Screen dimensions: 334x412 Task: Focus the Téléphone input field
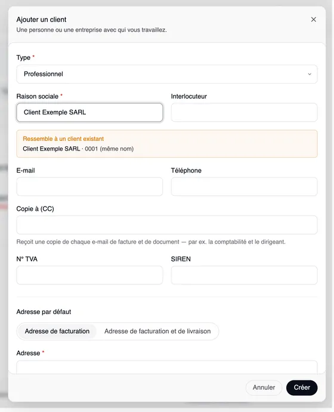244,186
